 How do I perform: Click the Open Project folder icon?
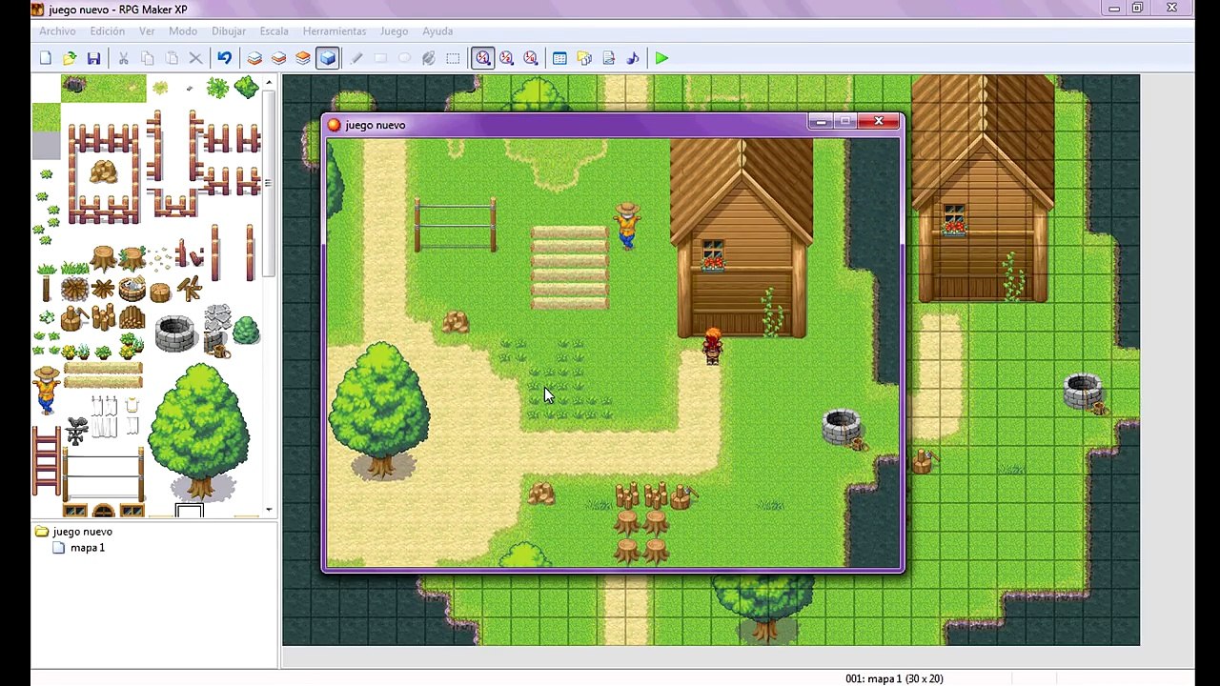coord(70,58)
